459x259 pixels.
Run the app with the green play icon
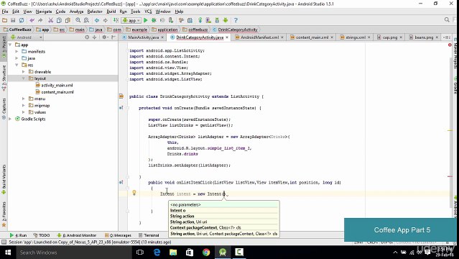point(146,20)
